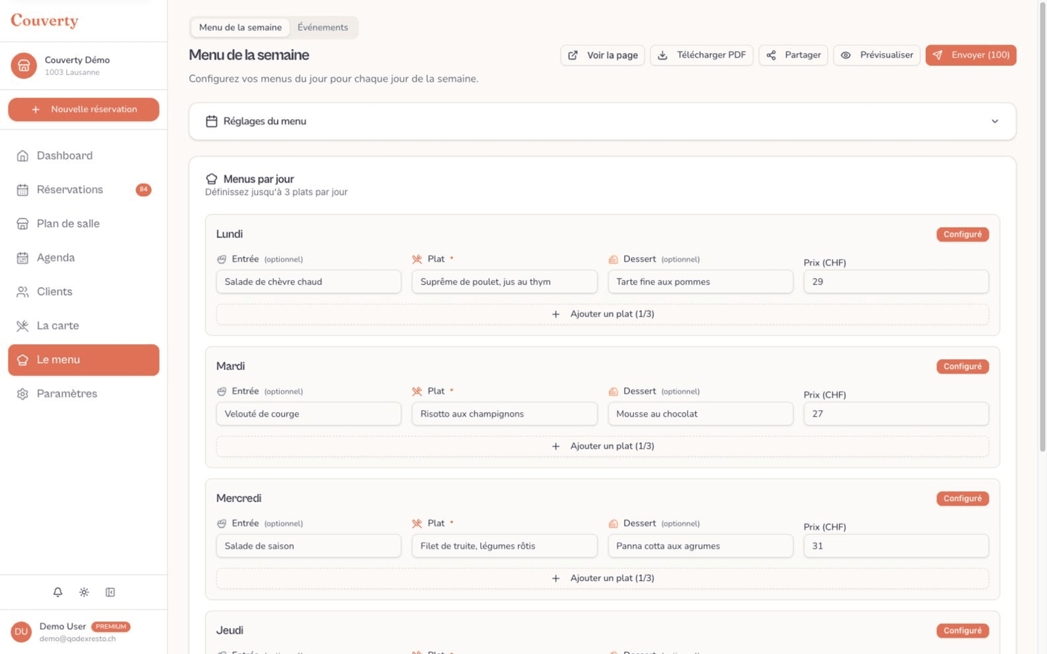Click Voir la page button
This screenshot has height=654, width=1047.
pyautogui.click(x=603, y=56)
